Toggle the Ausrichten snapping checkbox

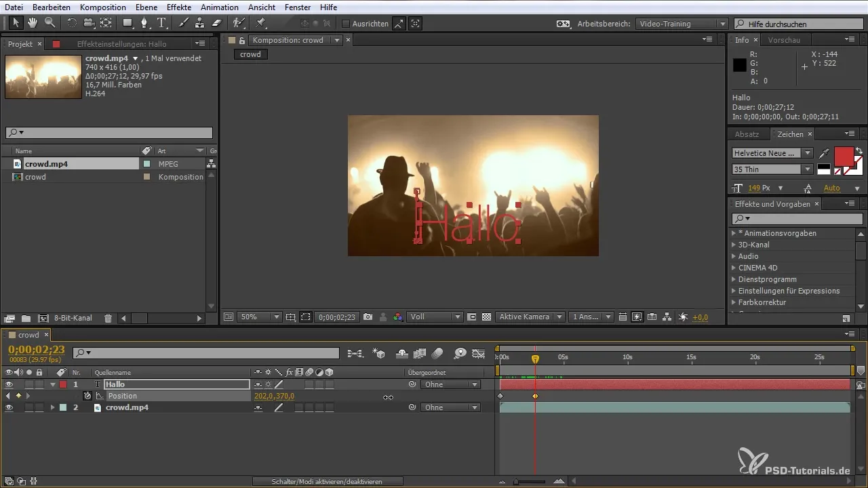[x=346, y=24]
